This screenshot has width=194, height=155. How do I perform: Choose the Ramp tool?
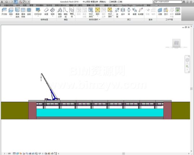click(46, 12)
